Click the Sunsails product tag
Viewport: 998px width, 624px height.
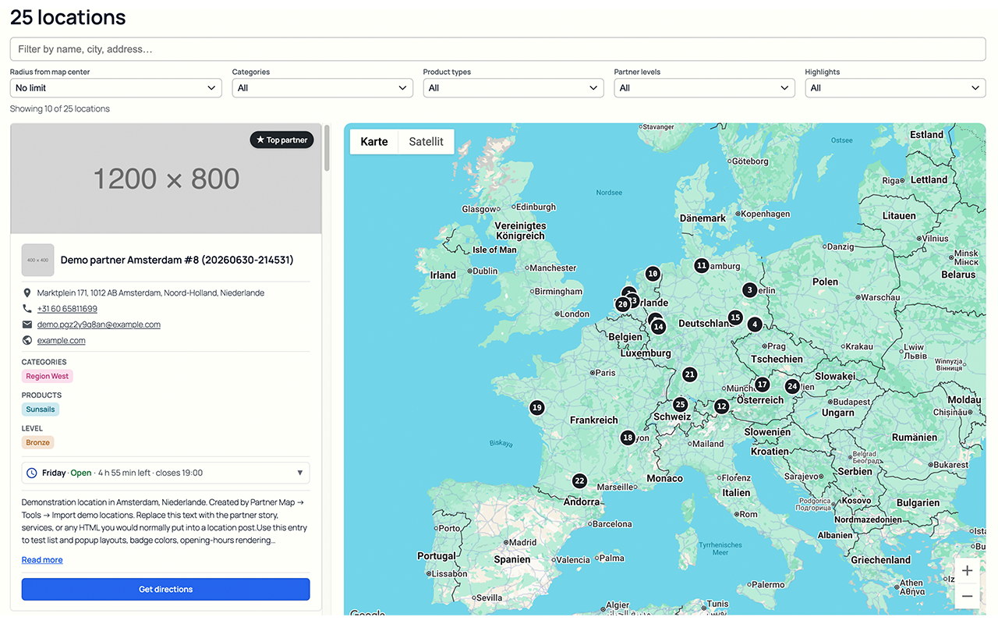pos(41,409)
